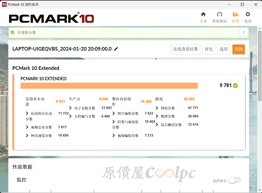The image size is (262, 193).
Task: Click the 游戏 score 26 682
Action: pyautogui.click(x=189, y=99)
